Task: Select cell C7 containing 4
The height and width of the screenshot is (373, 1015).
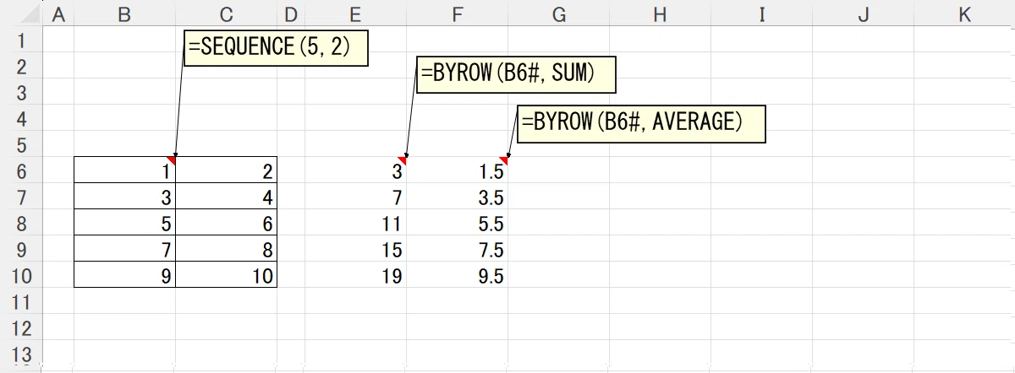Action: pyautogui.click(x=226, y=197)
